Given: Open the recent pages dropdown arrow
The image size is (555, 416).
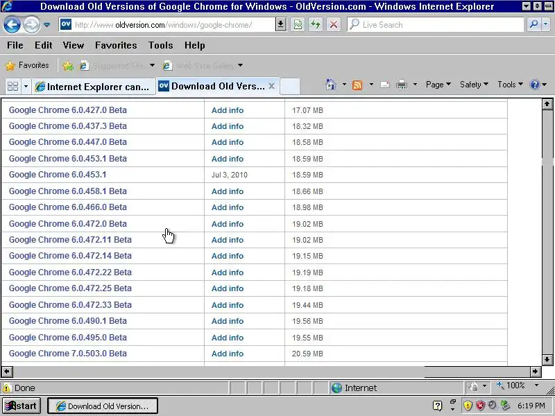Looking at the screenshot, I should click(46, 25).
